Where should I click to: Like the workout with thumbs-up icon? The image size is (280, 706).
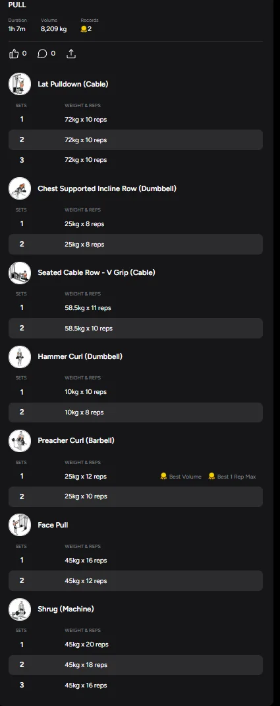click(x=14, y=54)
